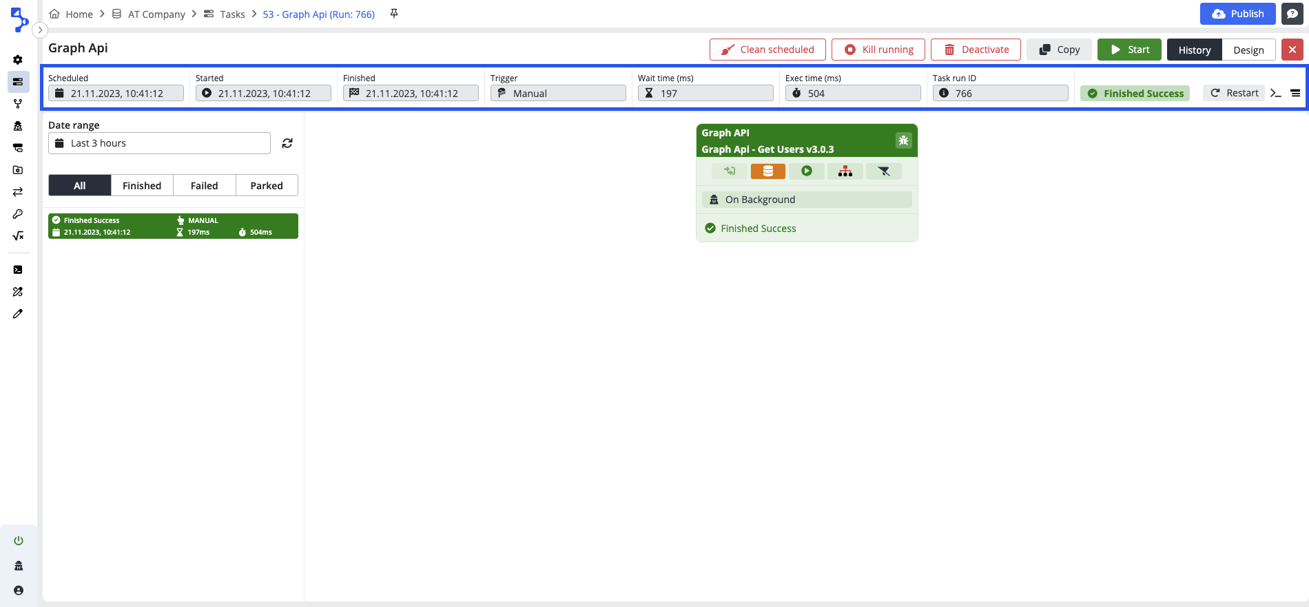Open the key icon in left sidebar

(18, 214)
